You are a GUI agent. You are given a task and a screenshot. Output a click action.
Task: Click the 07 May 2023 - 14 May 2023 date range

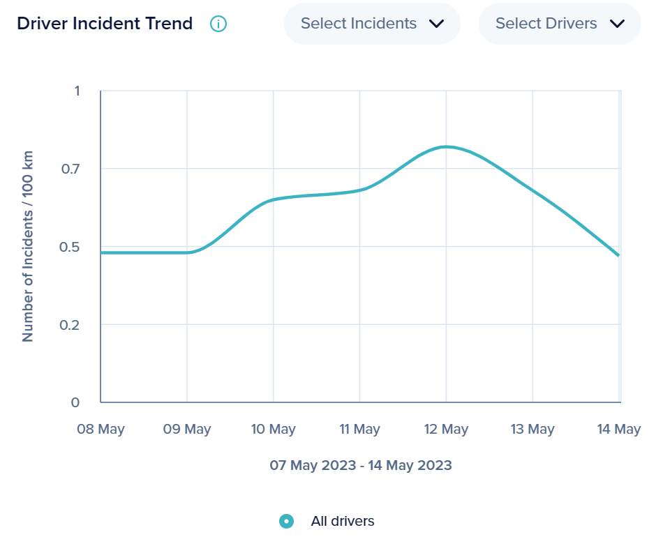click(x=361, y=465)
